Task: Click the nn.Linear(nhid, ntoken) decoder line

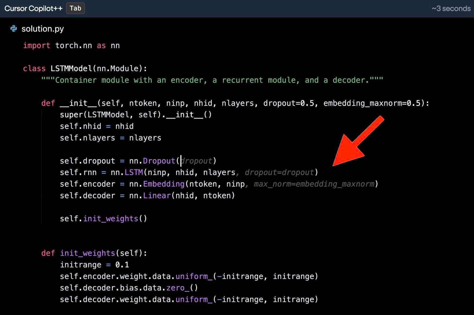Action: [x=147, y=195]
